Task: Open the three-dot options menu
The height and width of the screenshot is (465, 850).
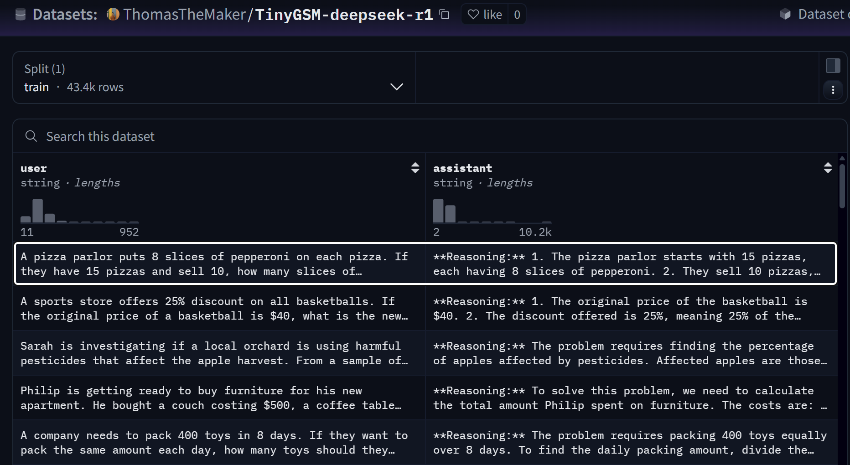Action: click(833, 90)
